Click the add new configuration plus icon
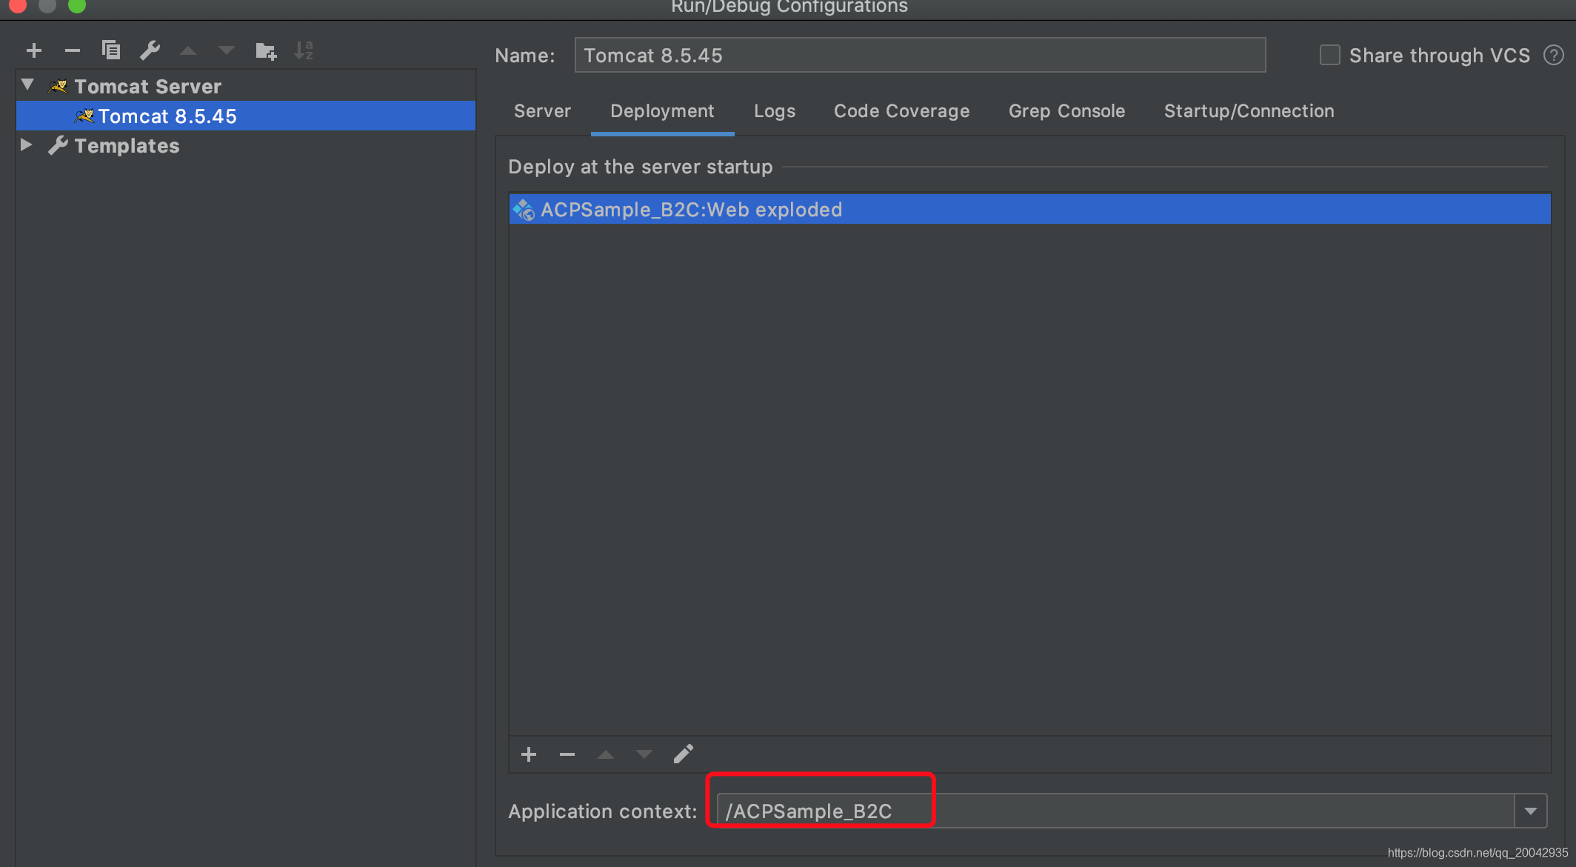Image resolution: width=1576 pixels, height=867 pixels. [x=34, y=50]
